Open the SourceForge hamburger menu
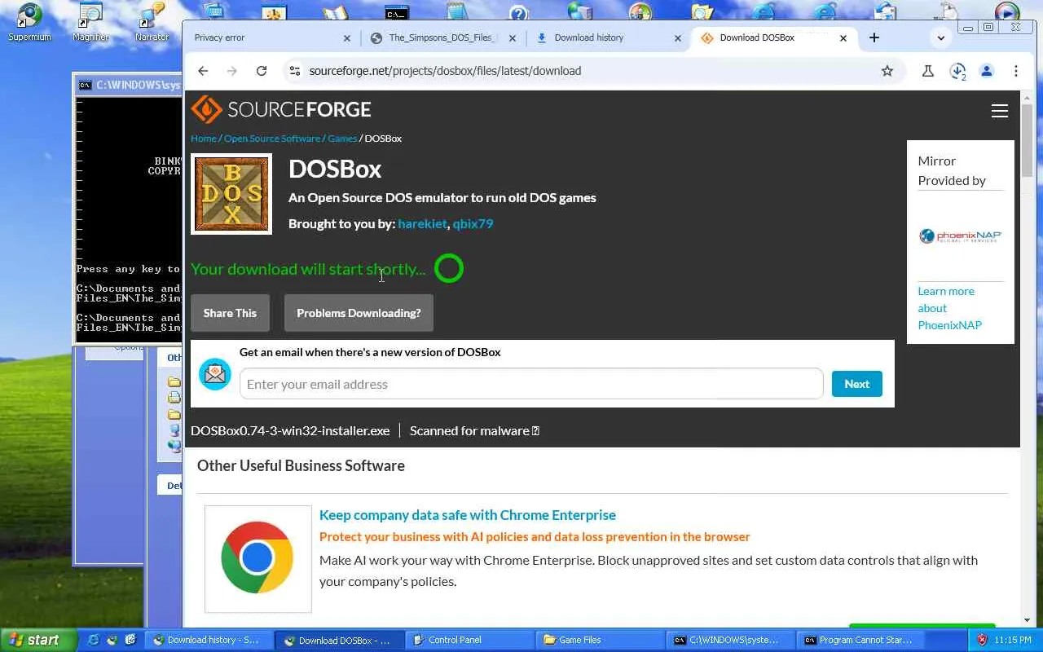Image resolution: width=1043 pixels, height=652 pixels. click(x=1000, y=111)
